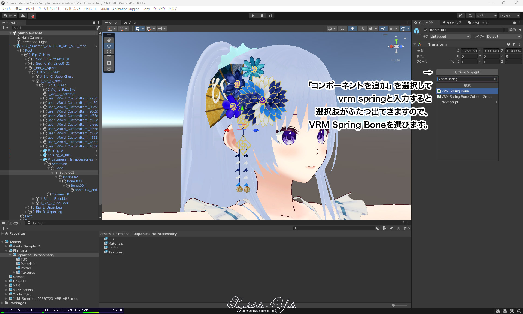Open the cloud services icon
Screen dimensions: 523x314
point(23,16)
